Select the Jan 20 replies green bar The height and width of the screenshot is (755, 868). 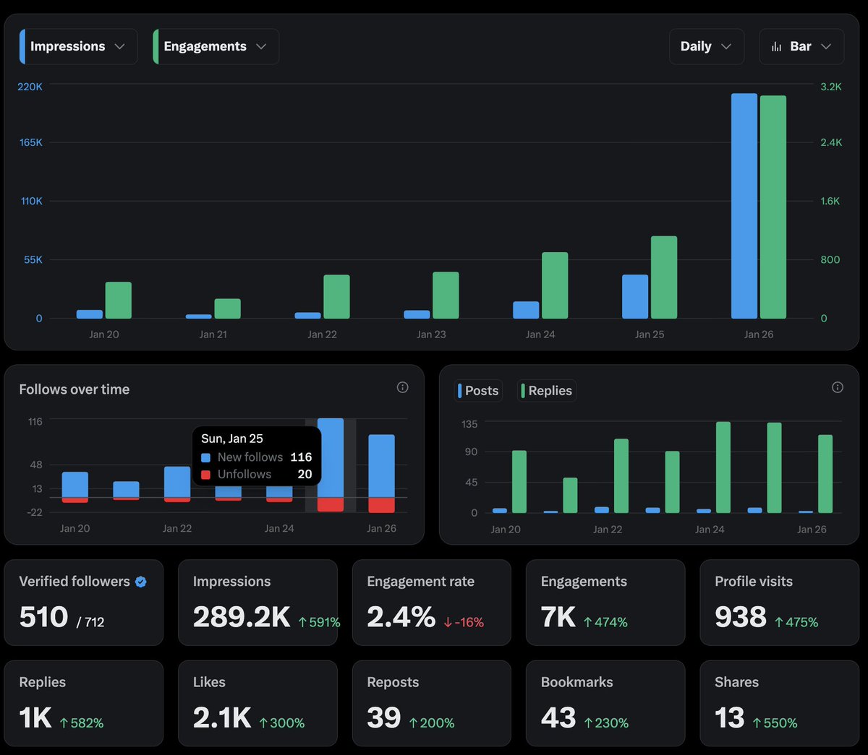(519, 482)
